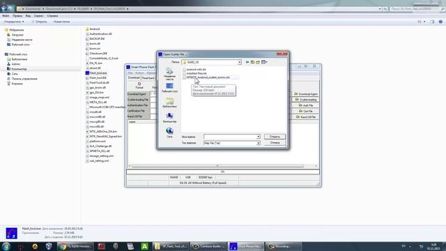Click inside the file name input field

click(x=230, y=137)
